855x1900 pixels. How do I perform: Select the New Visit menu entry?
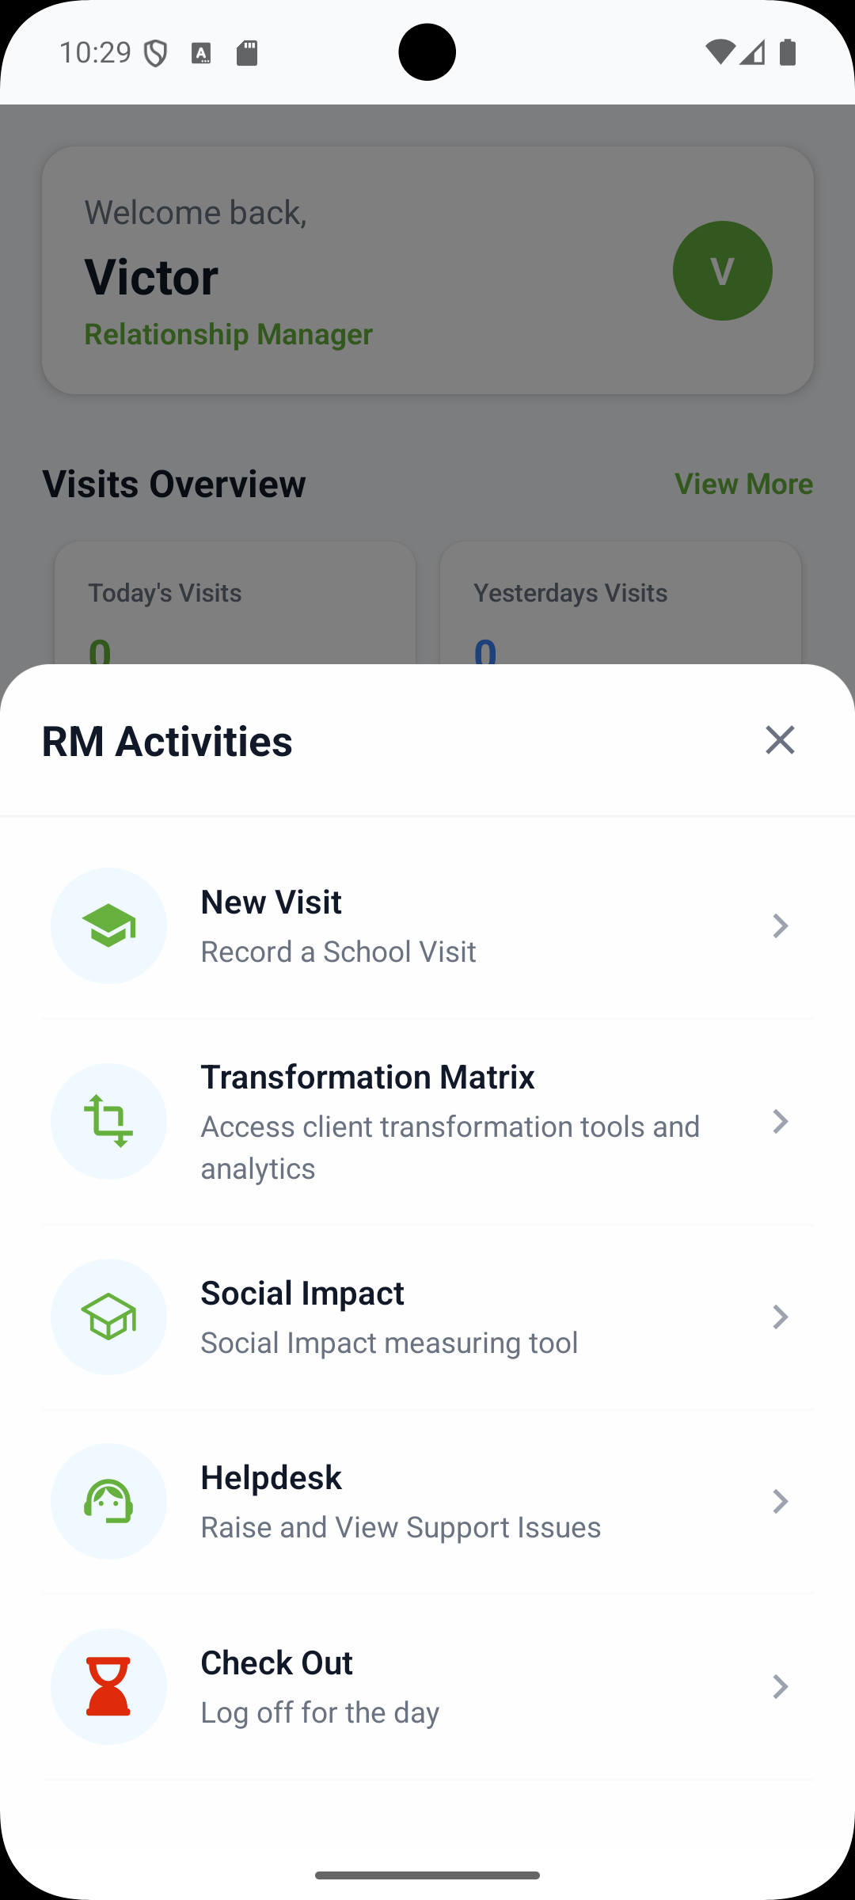coord(427,925)
